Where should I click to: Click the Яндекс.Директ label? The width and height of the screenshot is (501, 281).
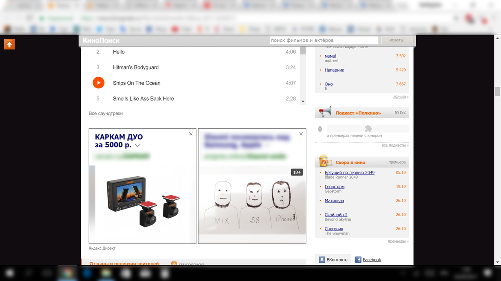[x=102, y=248]
